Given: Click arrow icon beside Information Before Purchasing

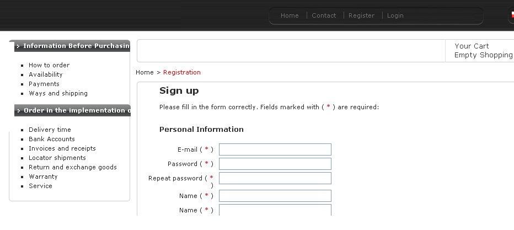Looking at the screenshot, I should click(18, 46).
